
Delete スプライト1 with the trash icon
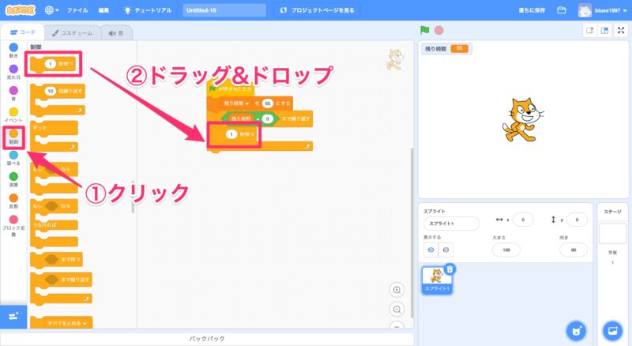[450, 269]
